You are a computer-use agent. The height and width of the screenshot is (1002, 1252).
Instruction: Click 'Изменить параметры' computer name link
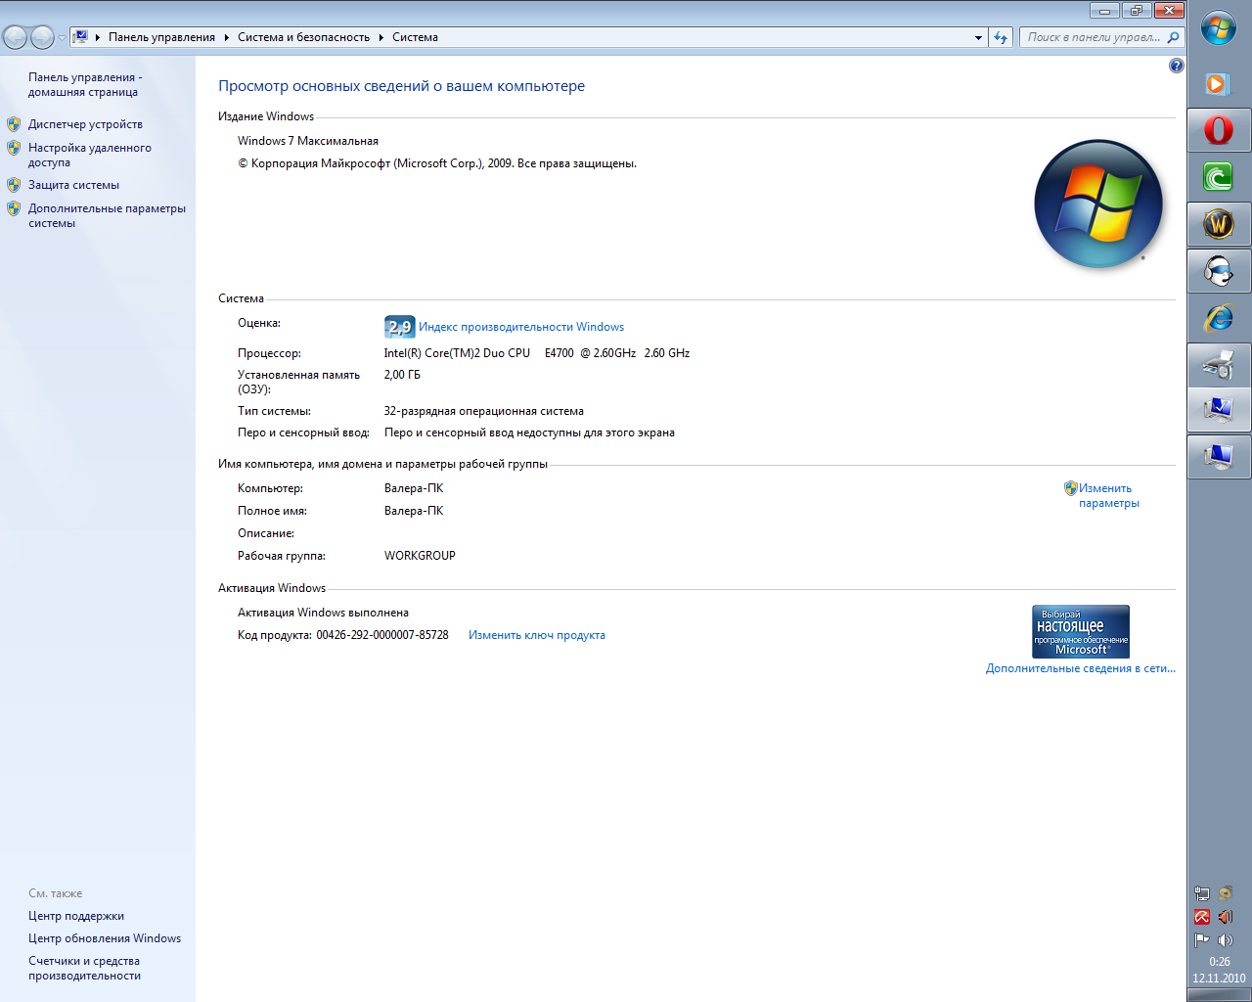(x=1107, y=495)
